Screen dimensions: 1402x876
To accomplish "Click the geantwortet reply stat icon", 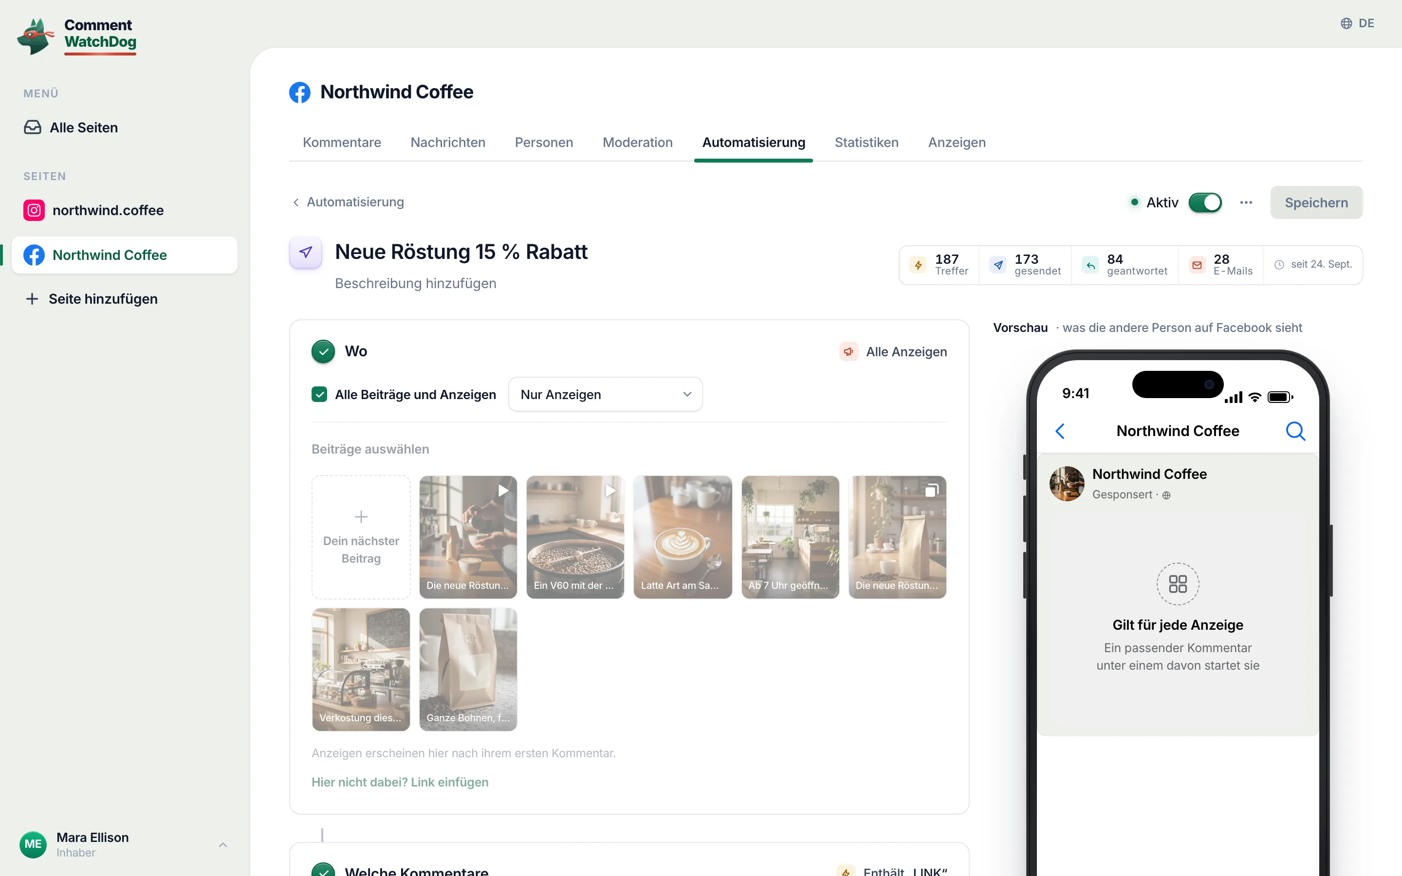I will pyautogui.click(x=1090, y=265).
